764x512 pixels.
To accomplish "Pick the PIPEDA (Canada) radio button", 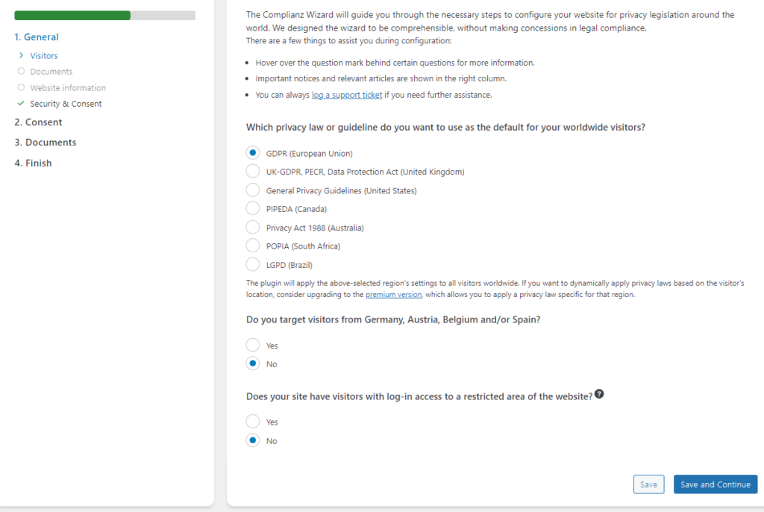I will [253, 209].
